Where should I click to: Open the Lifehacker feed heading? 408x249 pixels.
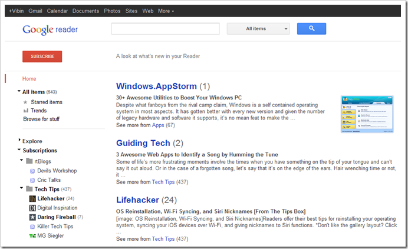pyautogui.click(x=137, y=200)
